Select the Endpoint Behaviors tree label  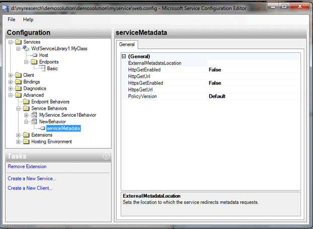[50, 102]
